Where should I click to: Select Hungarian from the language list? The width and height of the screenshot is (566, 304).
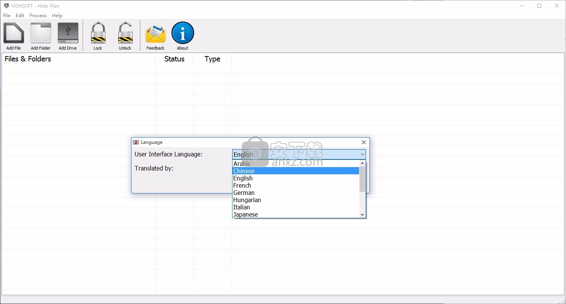[x=296, y=200]
